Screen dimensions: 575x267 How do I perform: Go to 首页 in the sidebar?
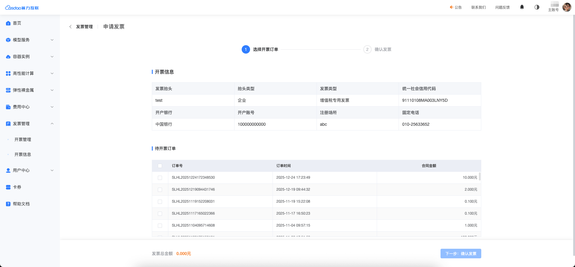tap(17, 23)
